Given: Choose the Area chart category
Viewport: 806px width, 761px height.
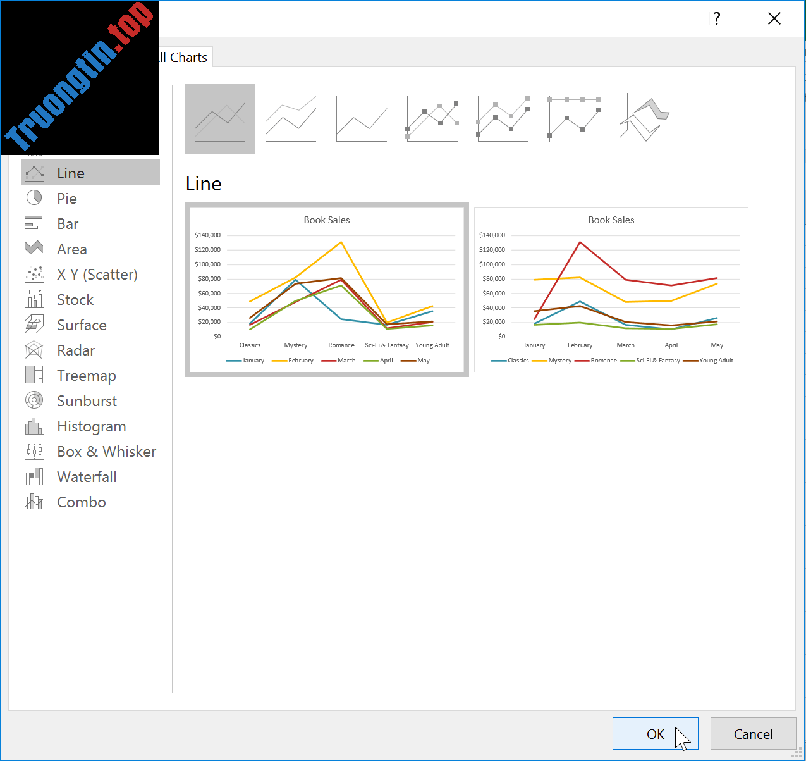Looking at the screenshot, I should coord(71,249).
